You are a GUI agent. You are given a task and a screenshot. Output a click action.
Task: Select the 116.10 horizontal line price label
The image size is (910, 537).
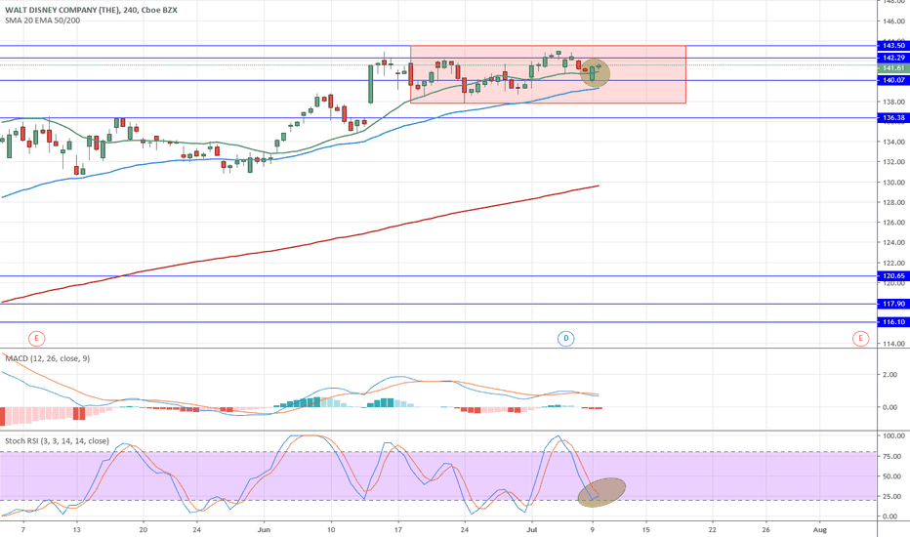pyautogui.click(x=893, y=321)
